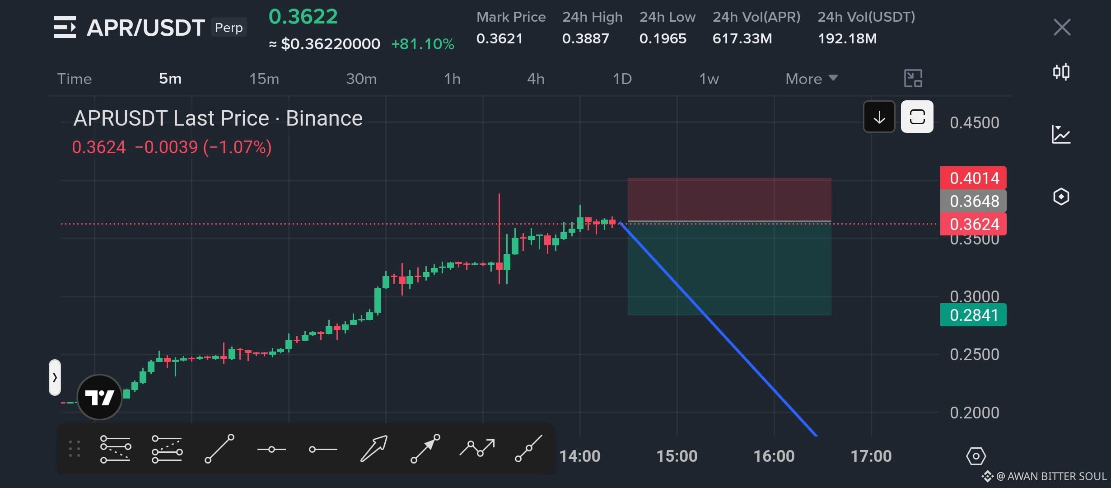Screen dimensions: 1111x488
Task: Click the green take-profit label 0.2841
Action: pyautogui.click(x=973, y=315)
